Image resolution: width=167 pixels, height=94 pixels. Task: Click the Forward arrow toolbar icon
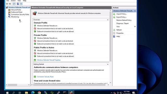(10, 4)
